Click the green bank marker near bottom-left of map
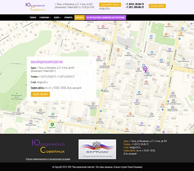Image resolution: width=194 pixels, height=171 pixels. pos(52,124)
